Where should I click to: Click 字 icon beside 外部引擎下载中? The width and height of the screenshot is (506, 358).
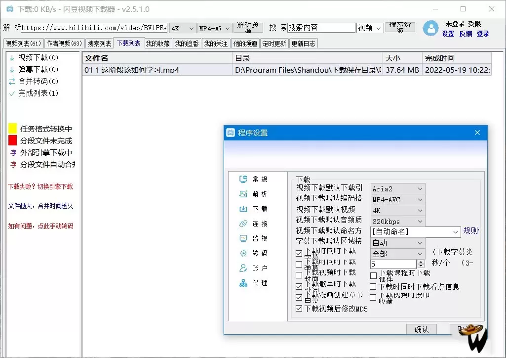tap(13, 152)
